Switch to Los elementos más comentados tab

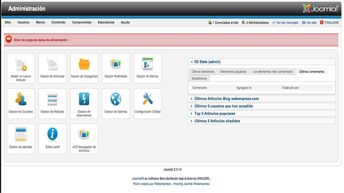click(x=273, y=72)
